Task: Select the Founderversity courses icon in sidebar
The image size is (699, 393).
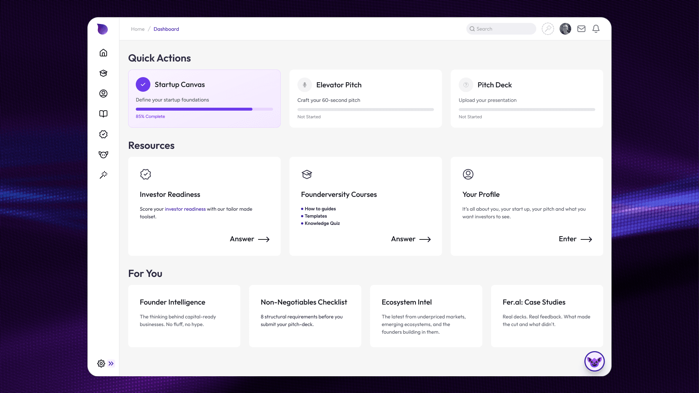Action: pos(103,73)
